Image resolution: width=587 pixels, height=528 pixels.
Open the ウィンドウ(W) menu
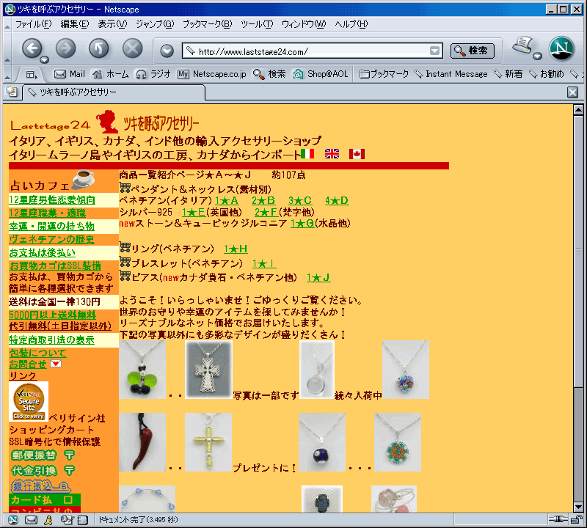pyautogui.click(x=304, y=24)
